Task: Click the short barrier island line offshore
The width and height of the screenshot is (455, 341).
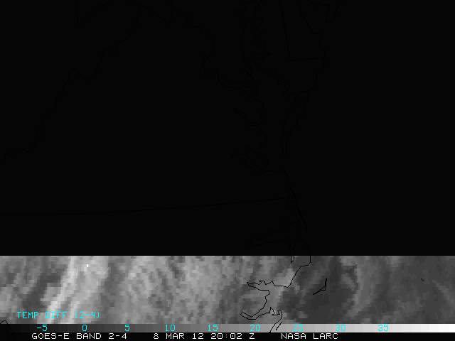Action: click(x=320, y=286)
